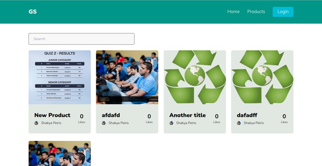Click the Likes label on dafadff card
This screenshot has width=322, height=166.
coord(284,122)
